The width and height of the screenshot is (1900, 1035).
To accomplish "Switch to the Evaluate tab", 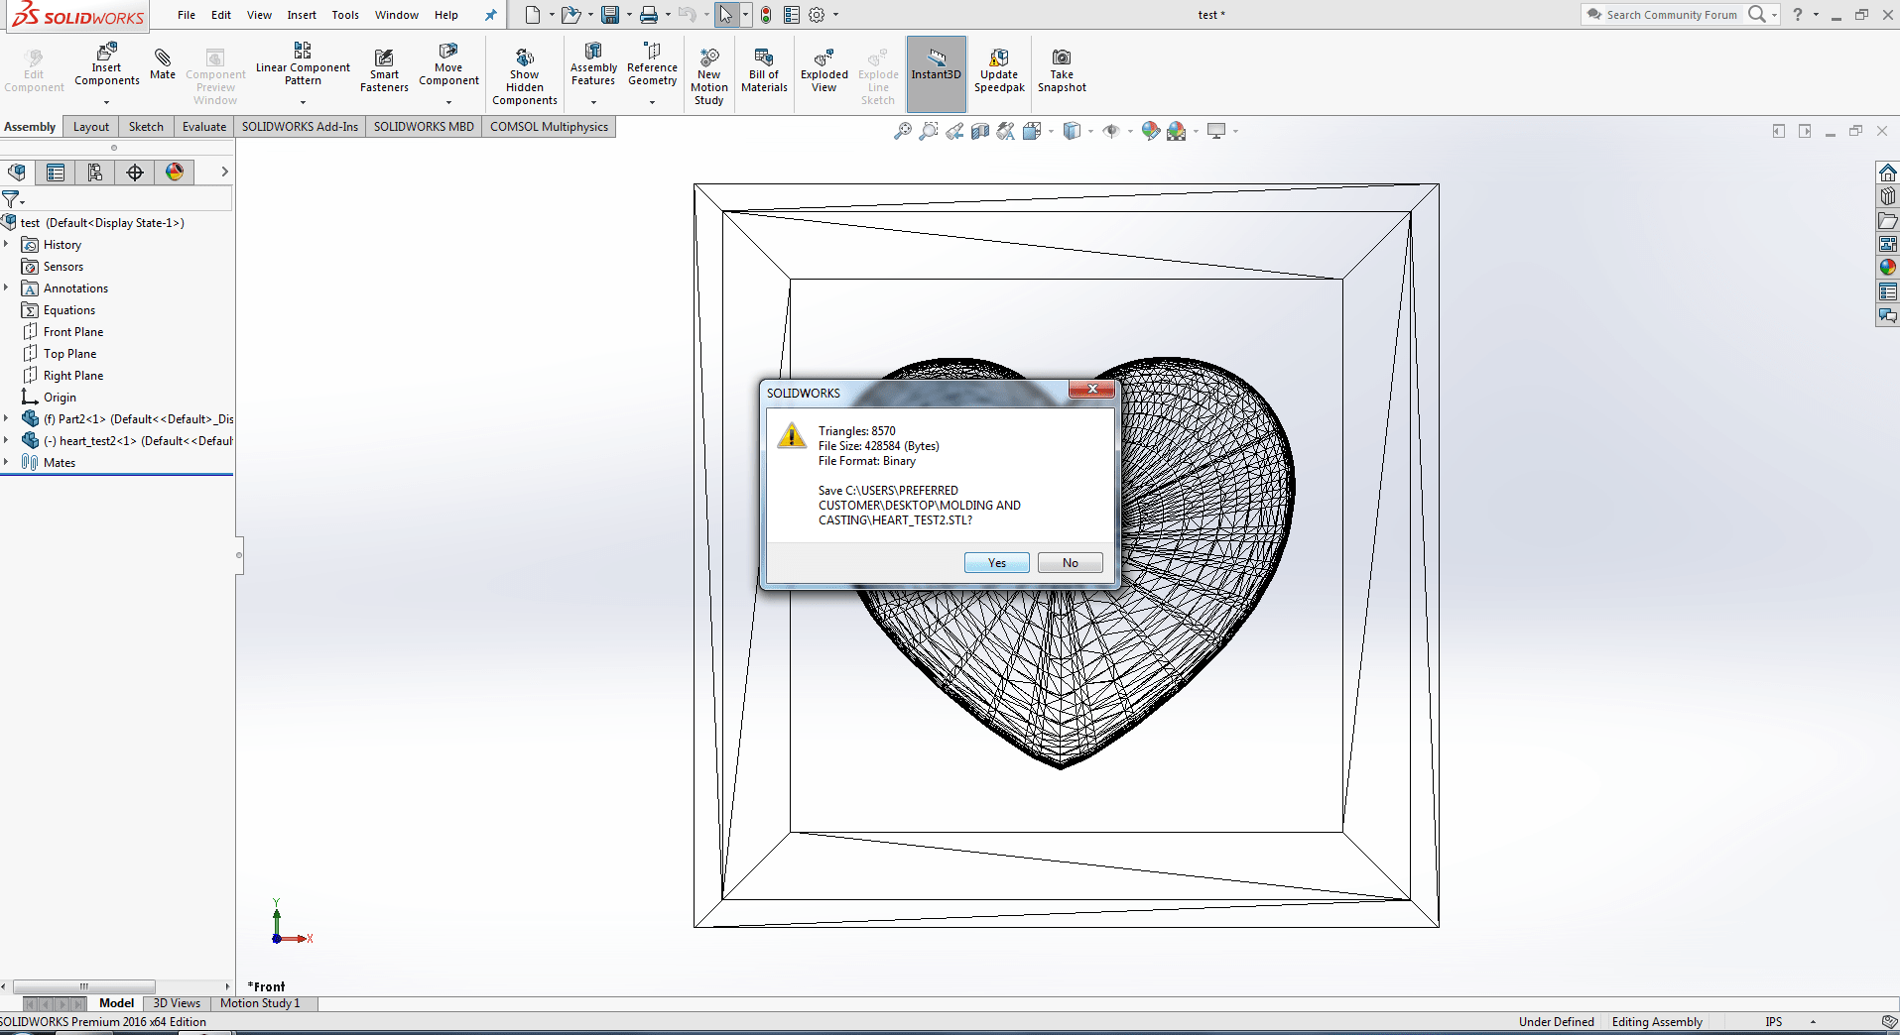I will point(204,126).
